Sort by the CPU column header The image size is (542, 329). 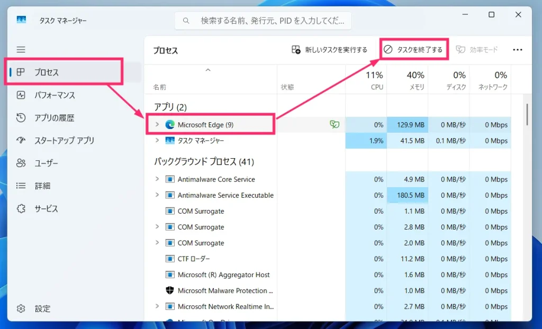366,79
